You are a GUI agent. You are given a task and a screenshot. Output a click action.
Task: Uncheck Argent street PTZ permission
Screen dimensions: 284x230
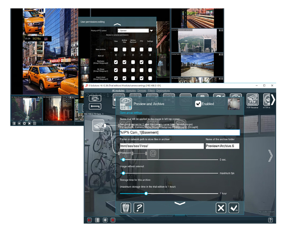pos(142,78)
